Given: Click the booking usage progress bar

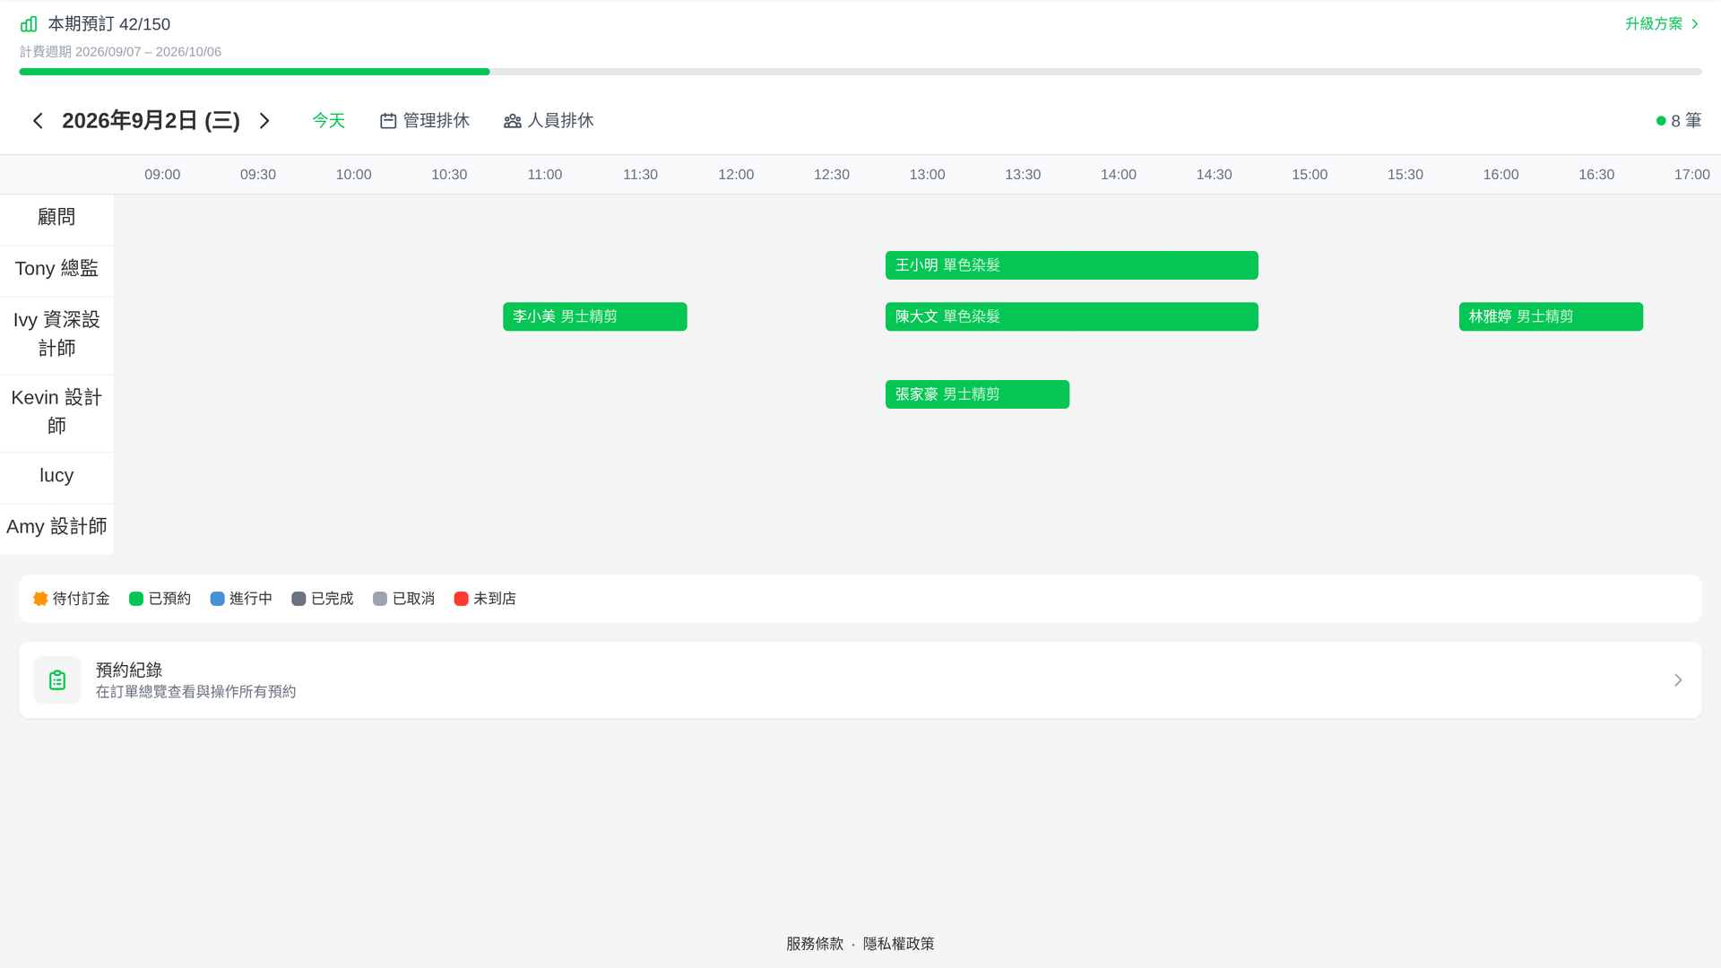Looking at the screenshot, I should click(x=860, y=72).
